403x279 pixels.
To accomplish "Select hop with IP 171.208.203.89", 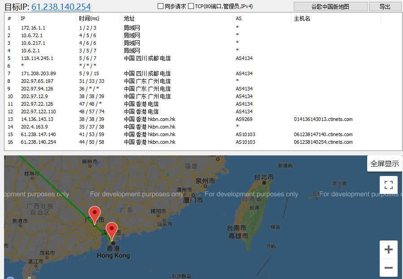I will [203, 73].
